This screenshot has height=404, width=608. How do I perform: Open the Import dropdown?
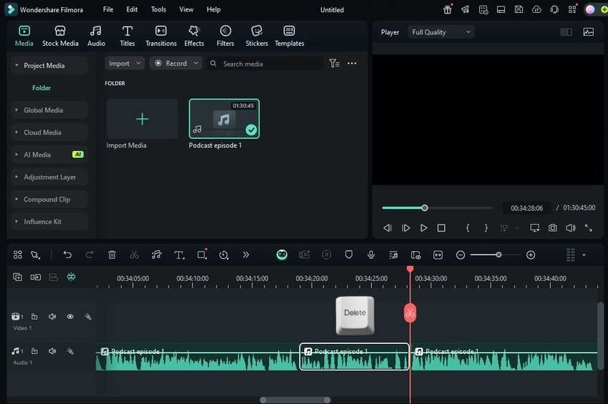(124, 63)
